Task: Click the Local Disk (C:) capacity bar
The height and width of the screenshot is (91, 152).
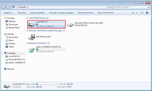Action: pyautogui.click(x=50, y=24)
